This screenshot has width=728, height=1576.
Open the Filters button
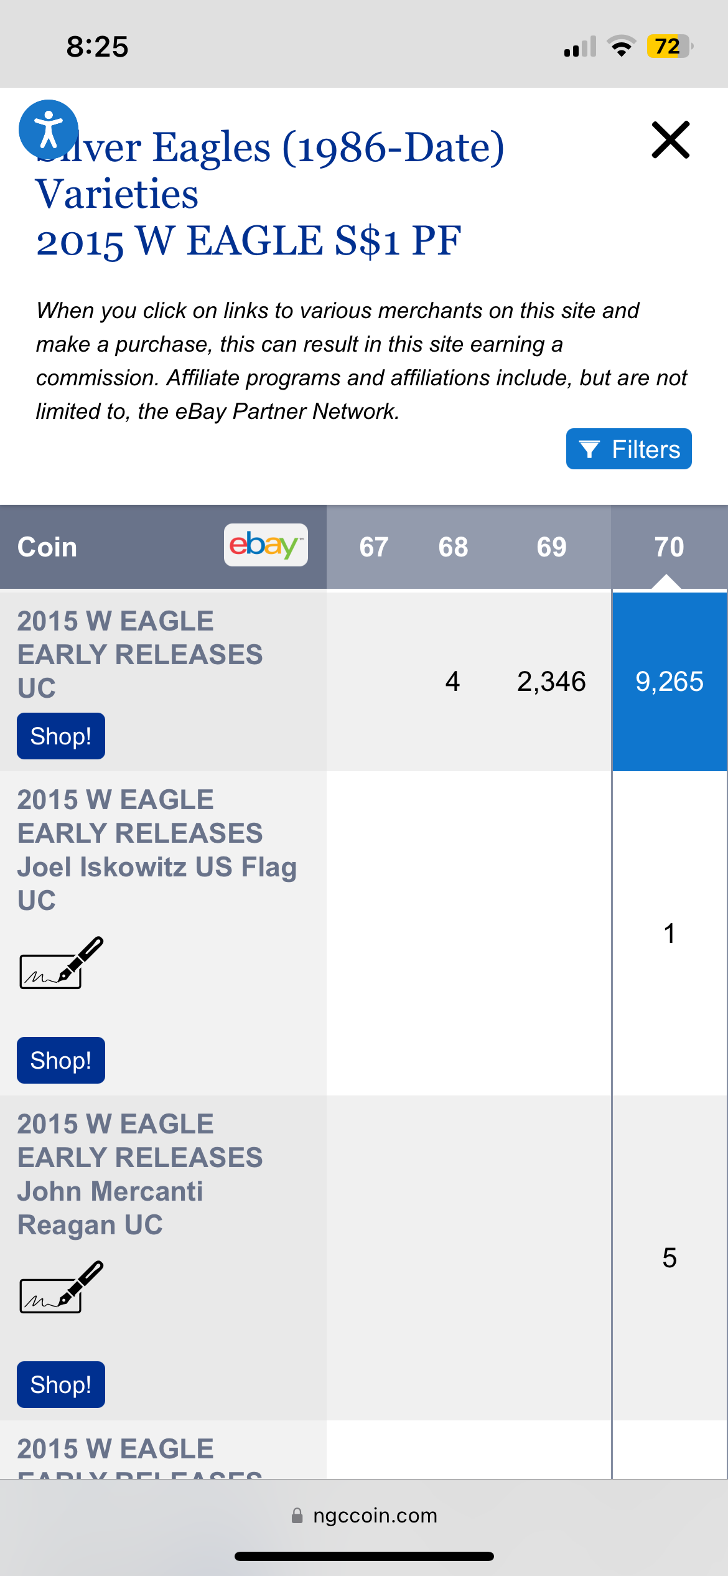[x=628, y=449]
